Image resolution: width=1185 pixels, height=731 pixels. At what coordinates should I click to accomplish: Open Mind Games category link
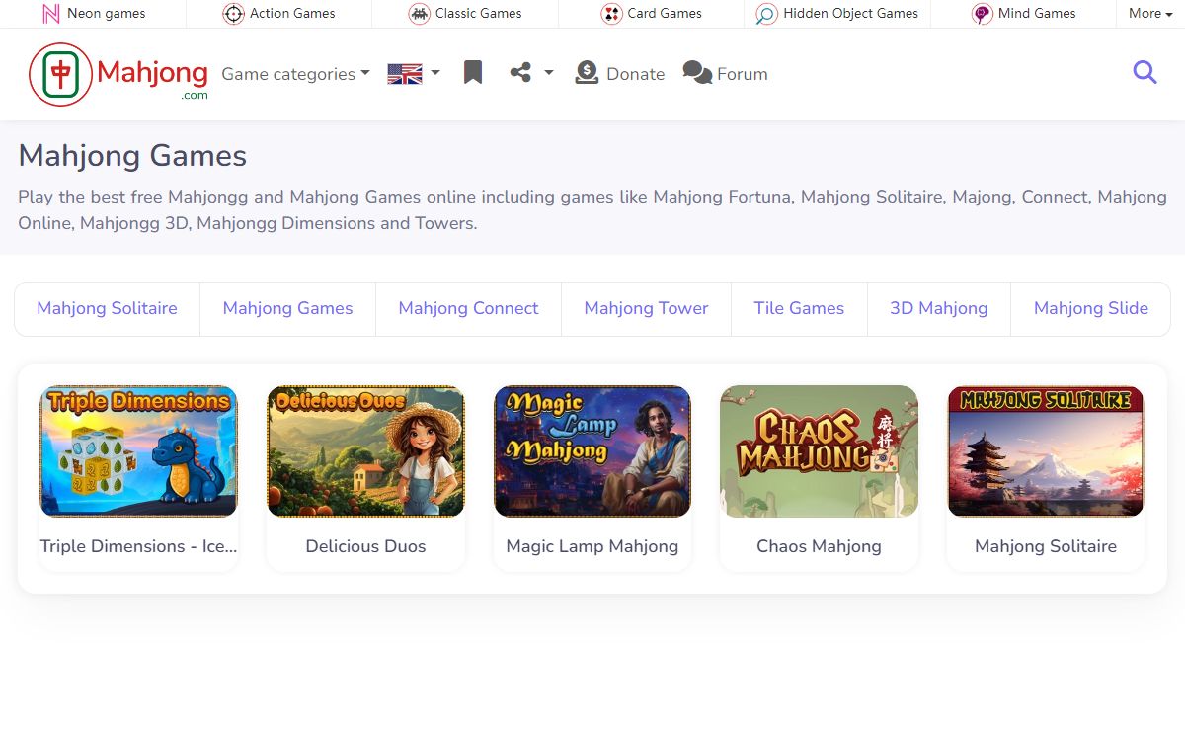click(x=1037, y=14)
